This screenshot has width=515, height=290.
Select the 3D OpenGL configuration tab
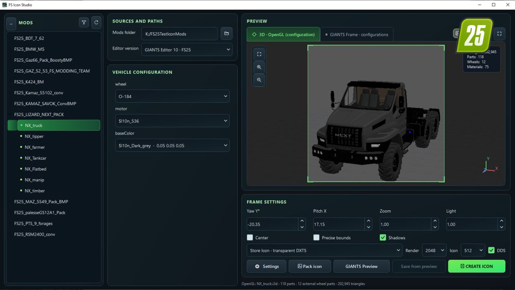[284, 35]
